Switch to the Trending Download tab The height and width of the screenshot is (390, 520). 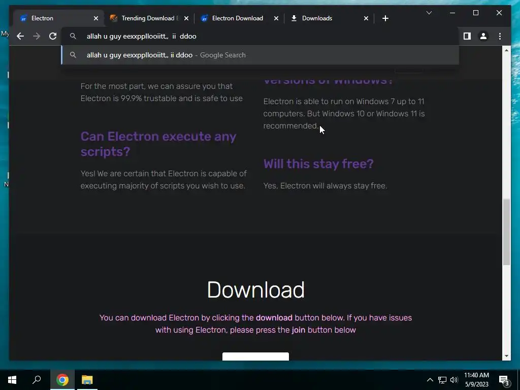(x=149, y=18)
